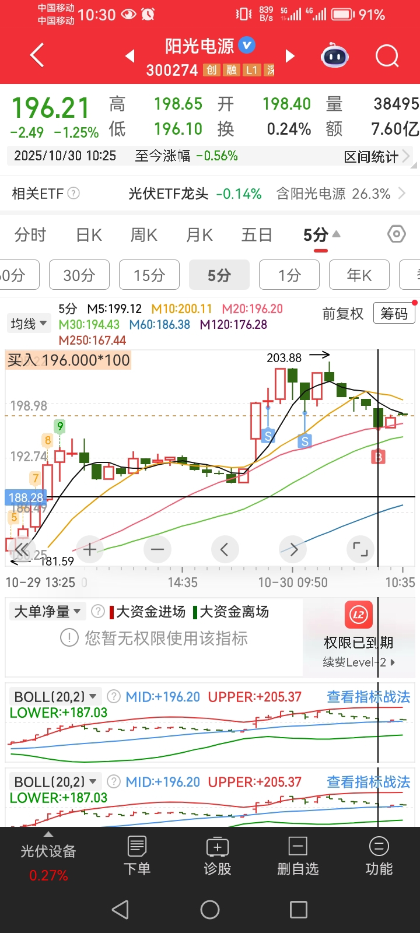Image resolution: width=420 pixels, height=933 pixels.
Task: Choose the 1分 period button
Action: (289, 275)
